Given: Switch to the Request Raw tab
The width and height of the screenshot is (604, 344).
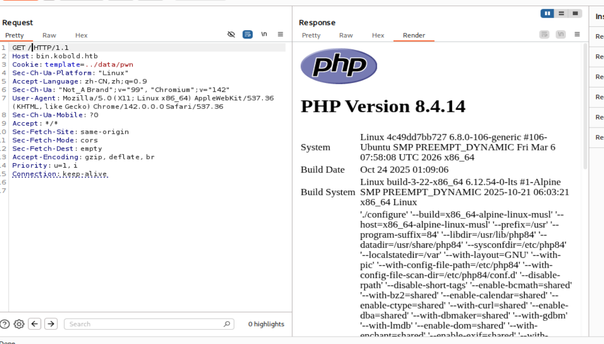Looking at the screenshot, I should (49, 35).
